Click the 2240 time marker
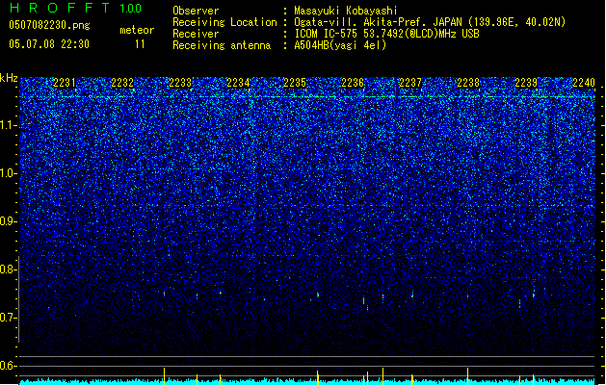The width and height of the screenshot is (606, 385). [x=584, y=83]
